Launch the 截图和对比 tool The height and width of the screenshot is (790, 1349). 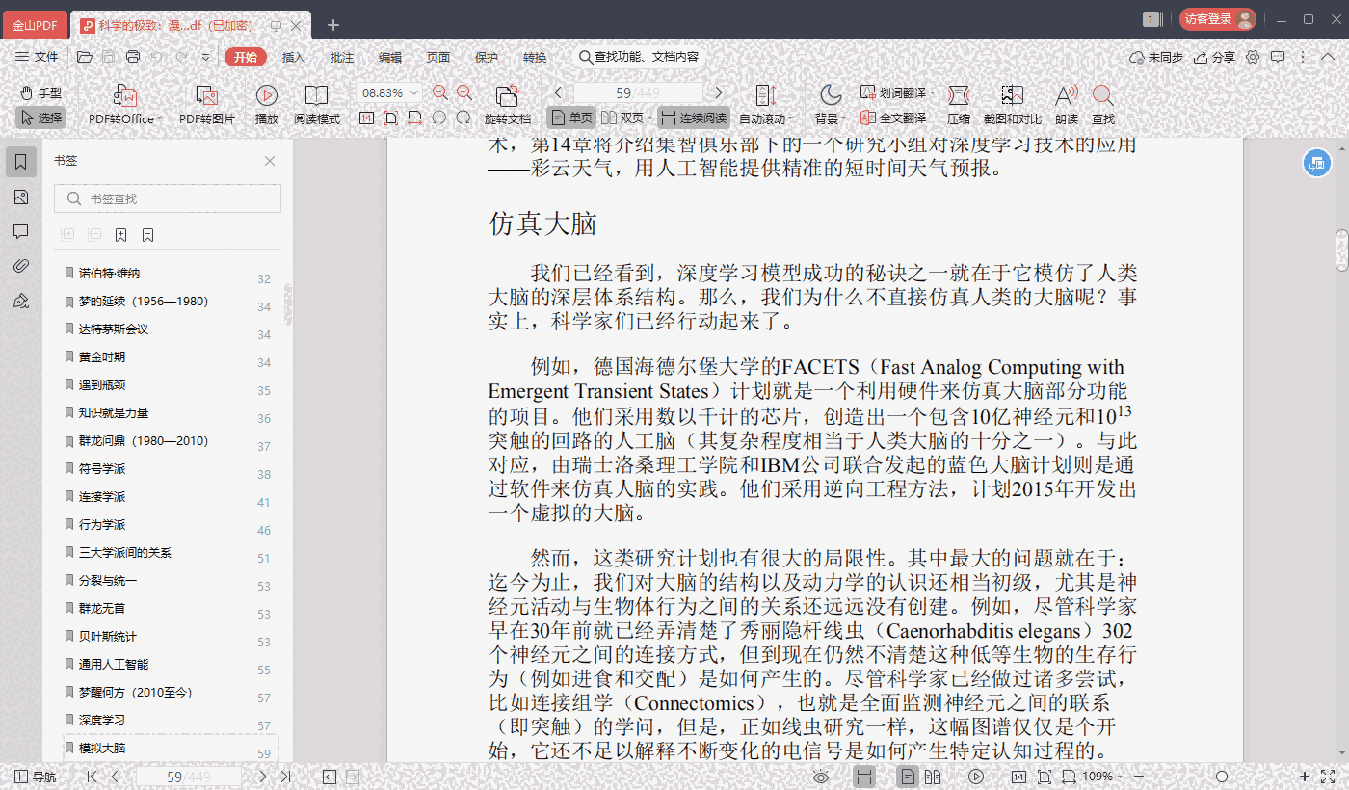pos(1012,96)
